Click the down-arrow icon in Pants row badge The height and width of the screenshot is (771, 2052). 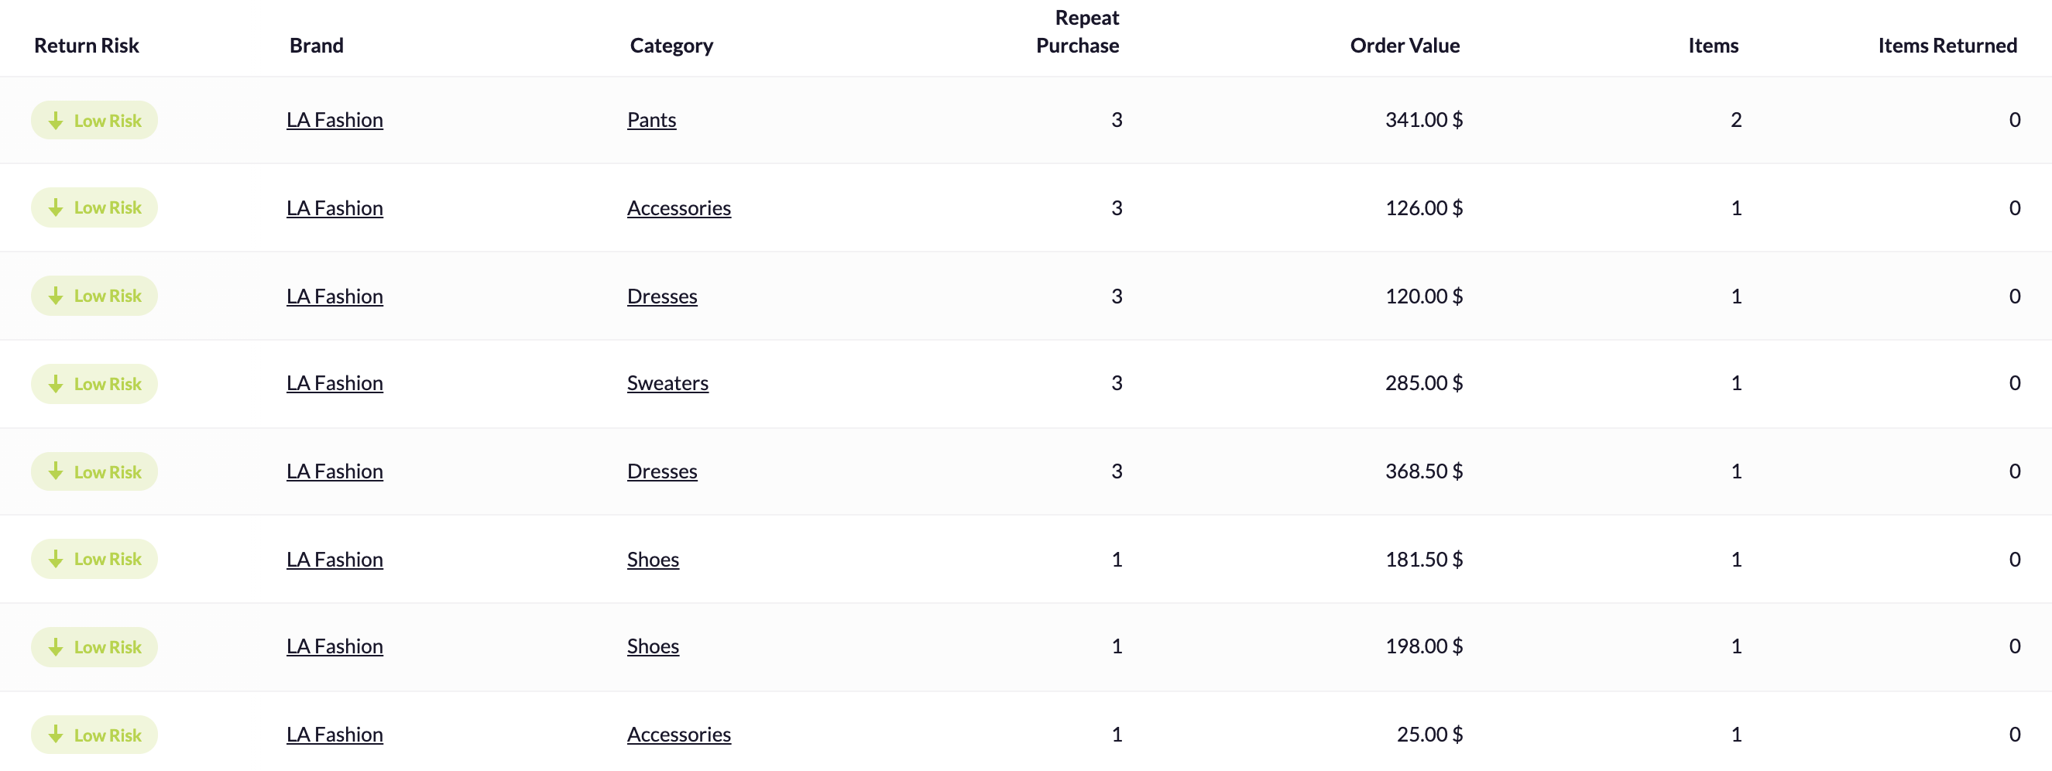pyautogui.click(x=56, y=121)
